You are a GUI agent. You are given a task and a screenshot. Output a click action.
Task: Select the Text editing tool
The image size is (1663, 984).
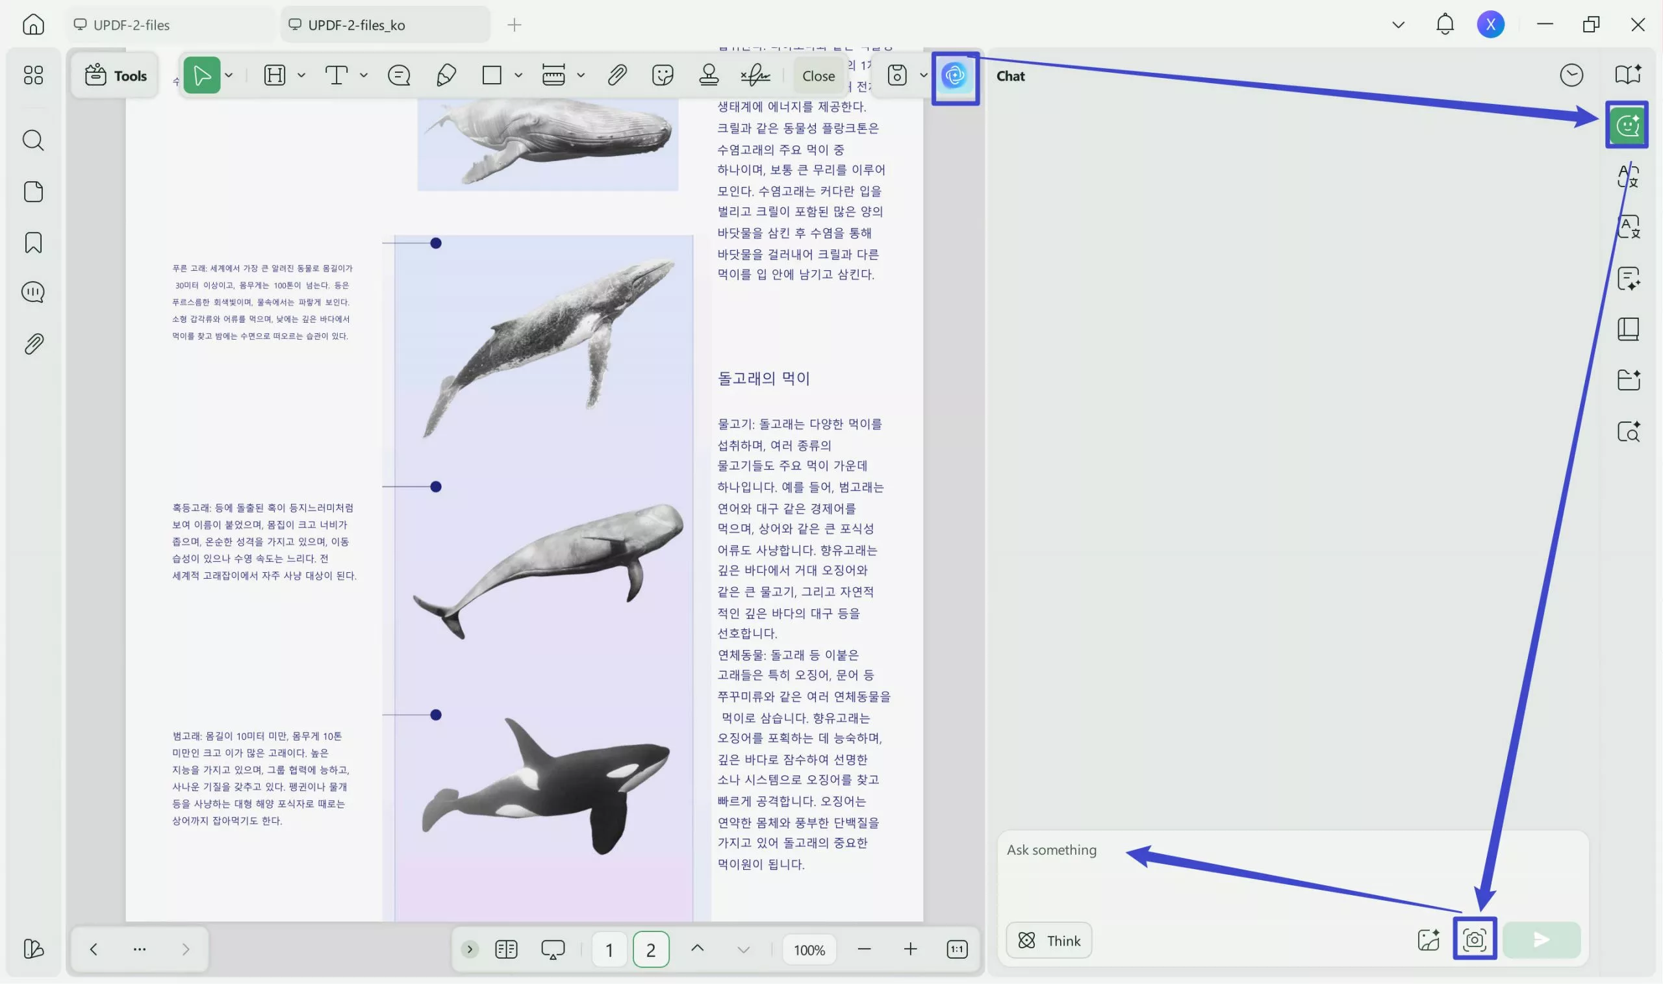click(x=338, y=75)
